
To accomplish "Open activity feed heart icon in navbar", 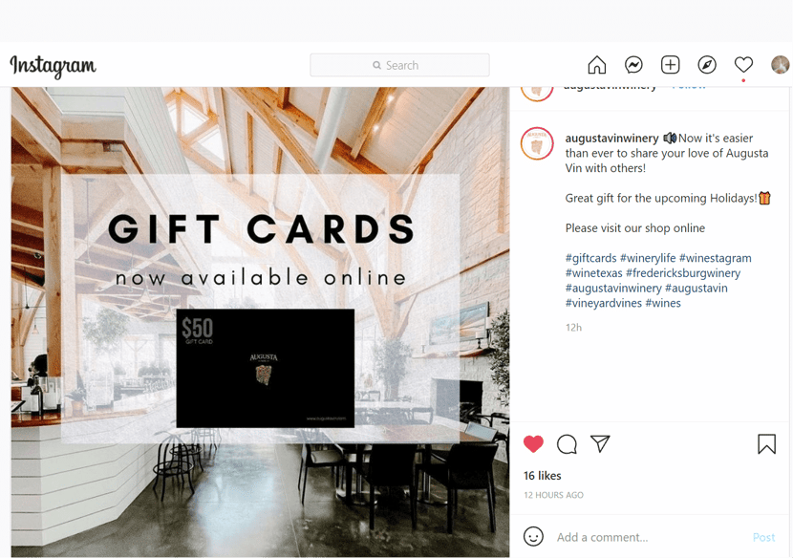I will (x=743, y=65).
